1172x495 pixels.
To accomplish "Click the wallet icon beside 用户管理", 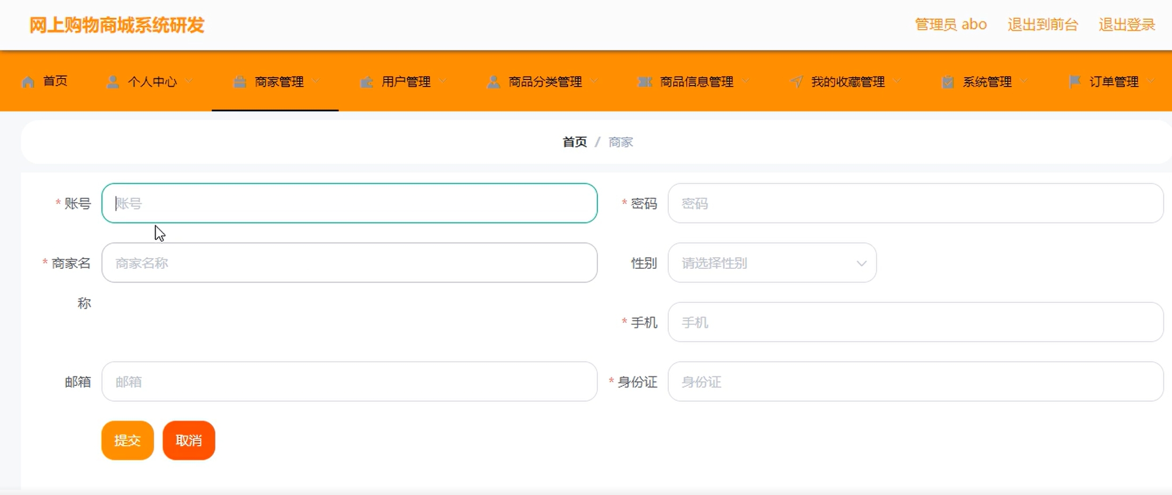I will coord(367,81).
